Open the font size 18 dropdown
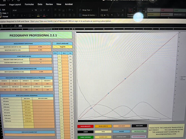This screenshot has width=186, height=139. pyautogui.click(x=41, y=10)
